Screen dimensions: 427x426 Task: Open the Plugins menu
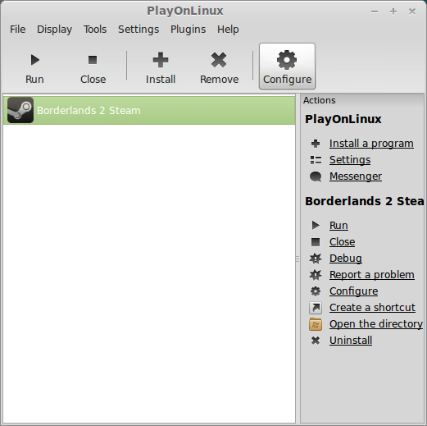coord(188,30)
